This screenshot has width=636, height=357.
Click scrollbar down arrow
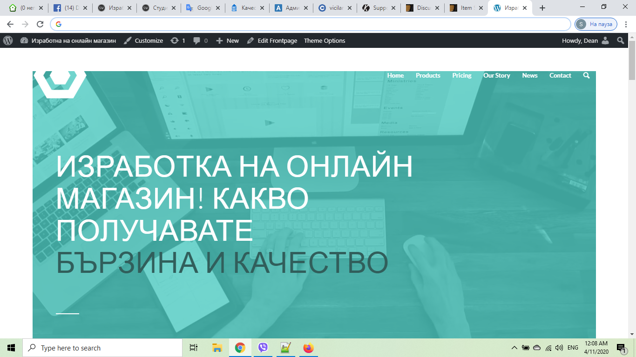click(632, 334)
